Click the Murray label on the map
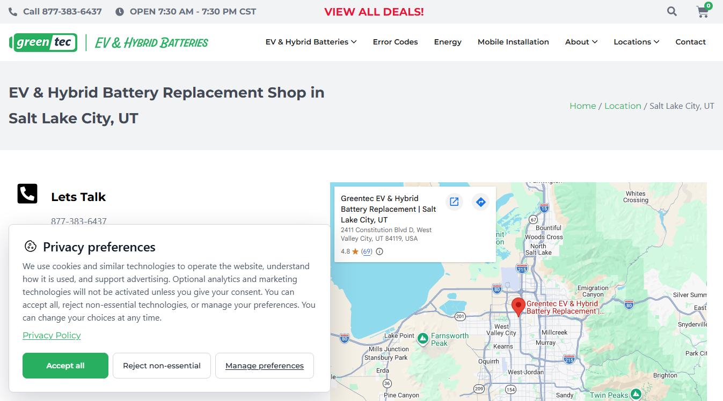Image resolution: width=723 pixels, height=401 pixels. pyautogui.click(x=546, y=343)
